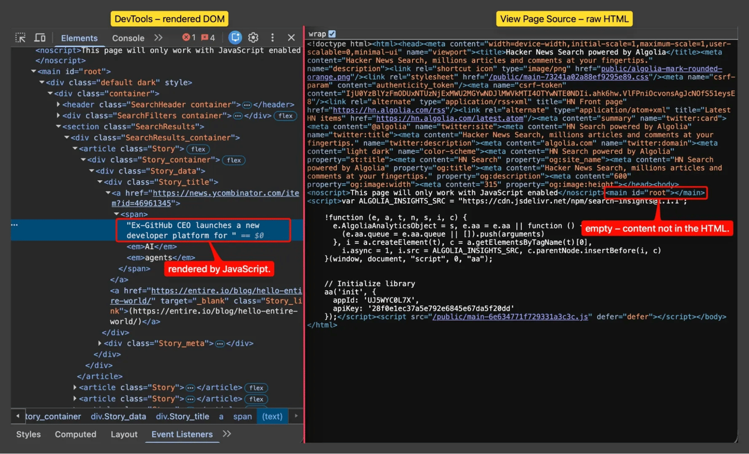The height and width of the screenshot is (454, 749).
Task: Click the flex badge on SearchFilters container
Action: [x=285, y=116]
